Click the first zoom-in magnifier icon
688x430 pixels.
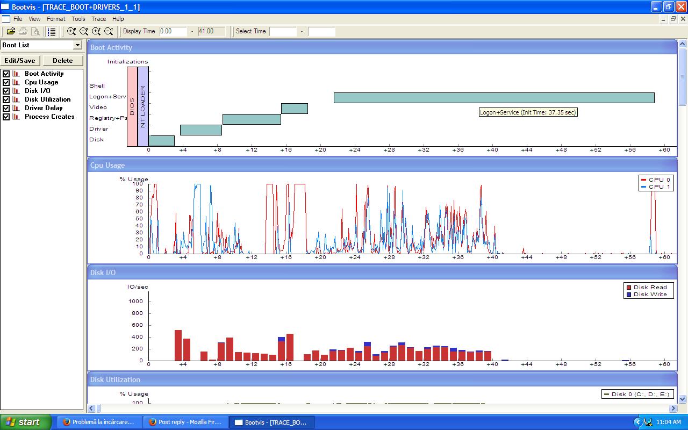point(71,32)
